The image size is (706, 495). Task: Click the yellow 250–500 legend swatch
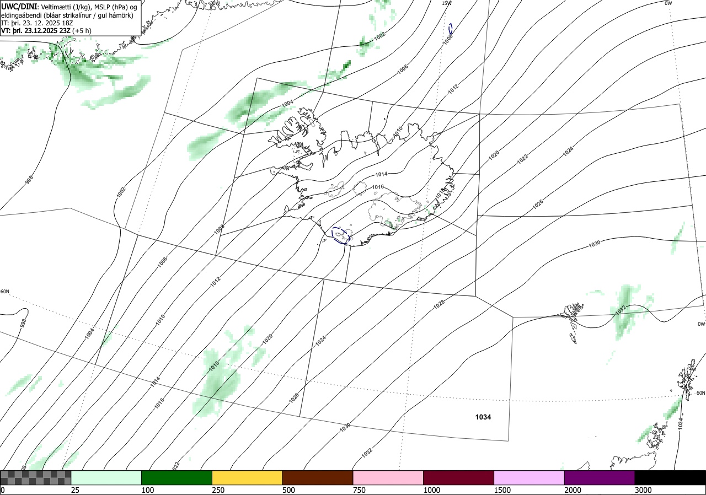point(247,477)
